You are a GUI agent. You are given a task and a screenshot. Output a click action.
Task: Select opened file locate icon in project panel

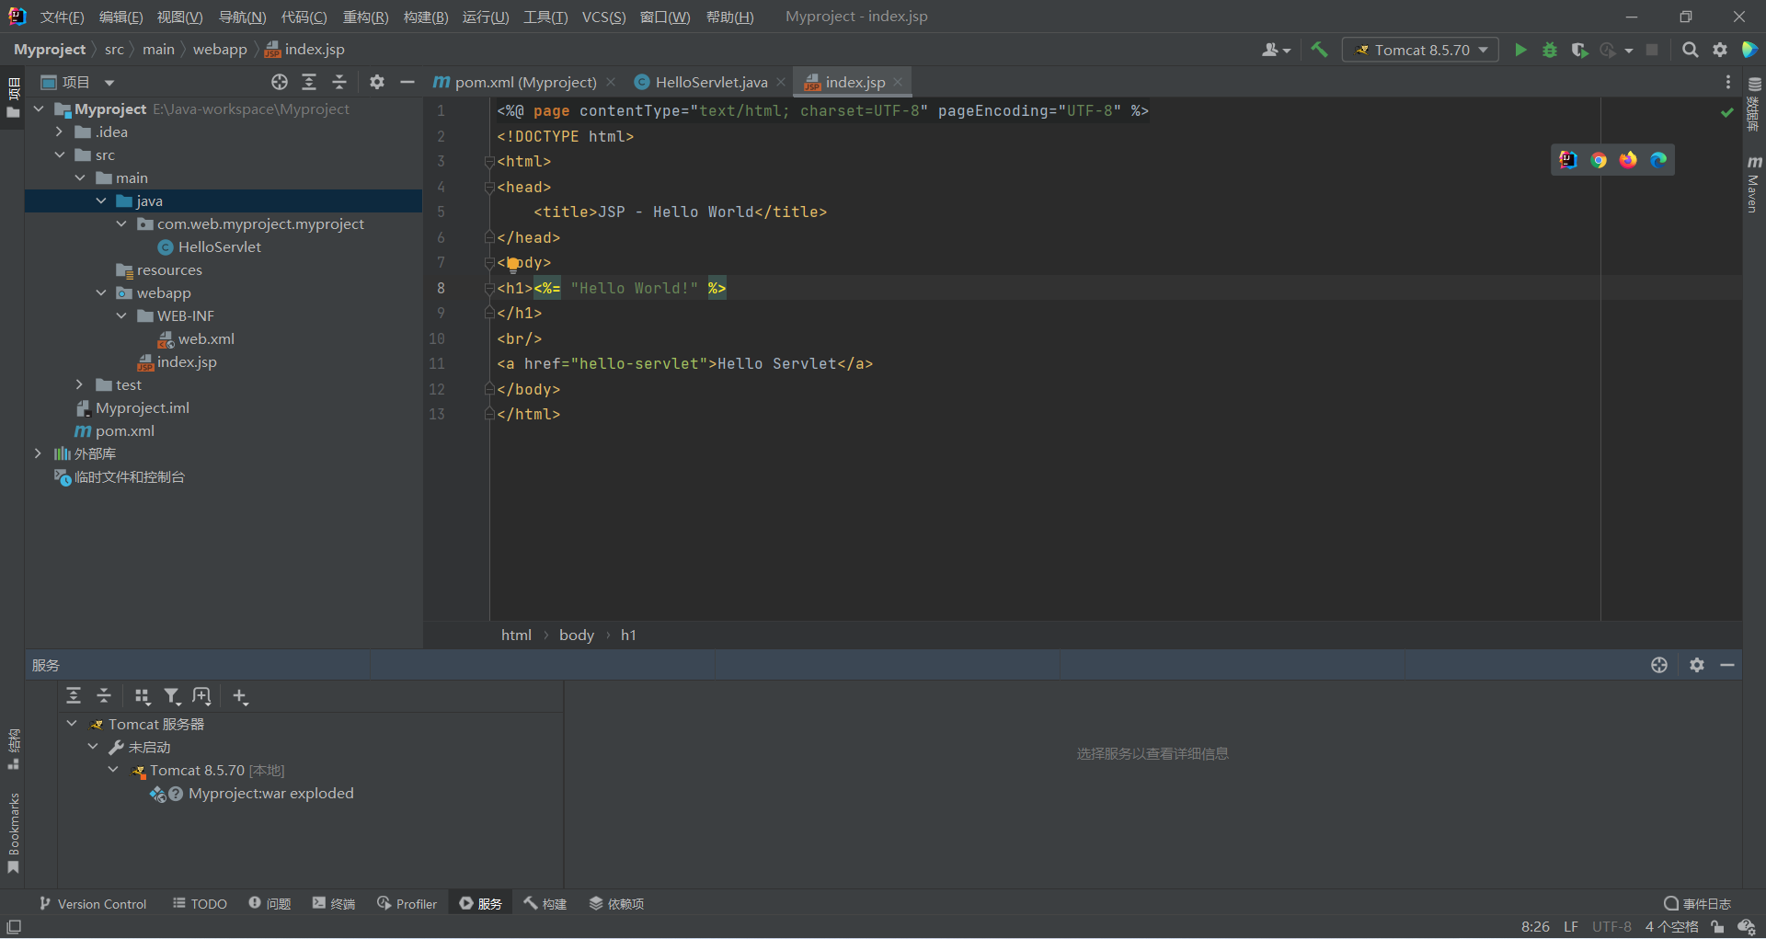(x=280, y=82)
